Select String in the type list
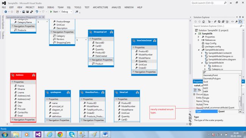This screenshot has width=246, height=138. (206, 101)
